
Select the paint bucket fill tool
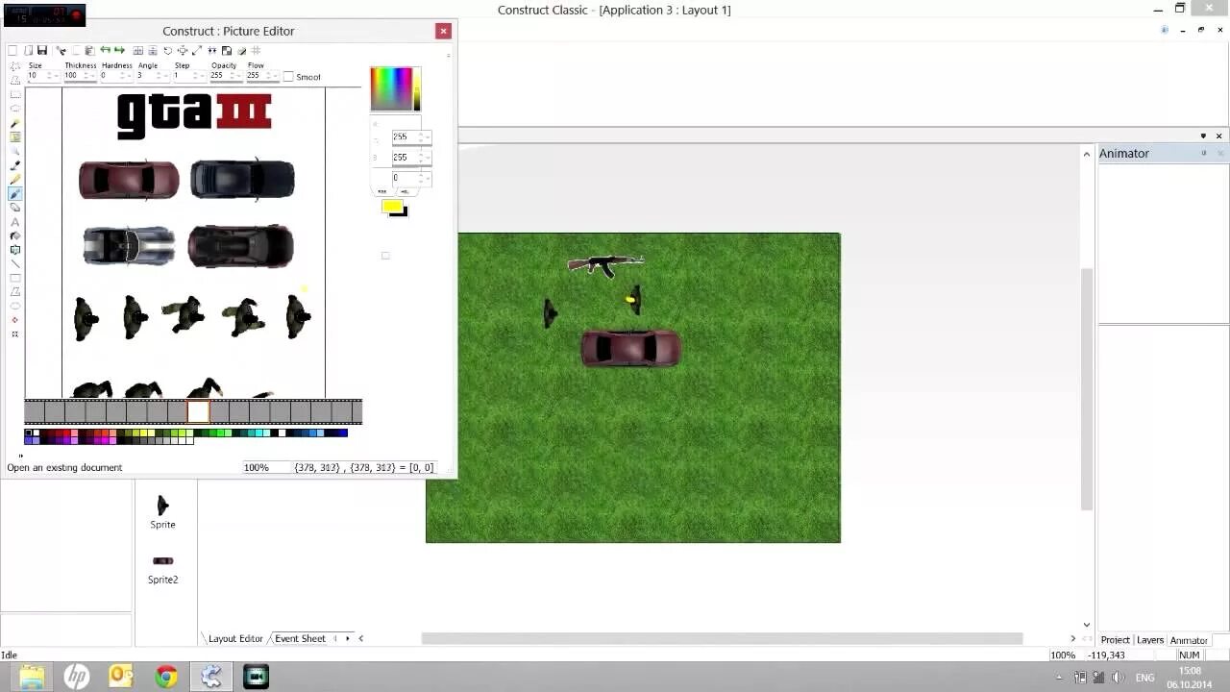15,235
